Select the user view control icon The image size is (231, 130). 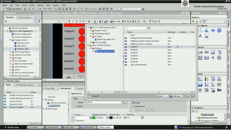click(x=206, y=79)
